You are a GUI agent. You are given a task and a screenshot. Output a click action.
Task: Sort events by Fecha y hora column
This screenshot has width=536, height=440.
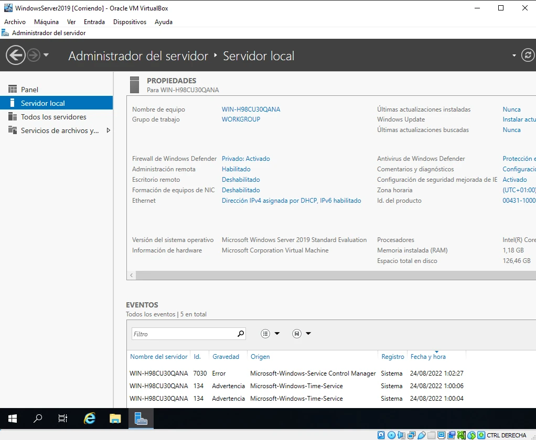pyautogui.click(x=428, y=356)
